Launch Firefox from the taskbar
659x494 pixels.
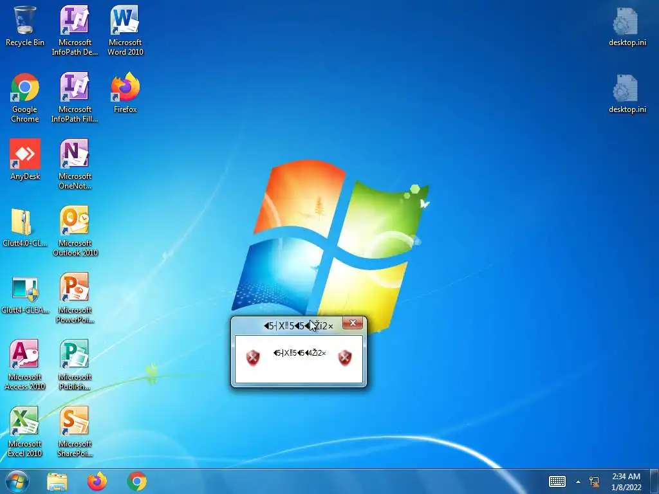[97, 481]
